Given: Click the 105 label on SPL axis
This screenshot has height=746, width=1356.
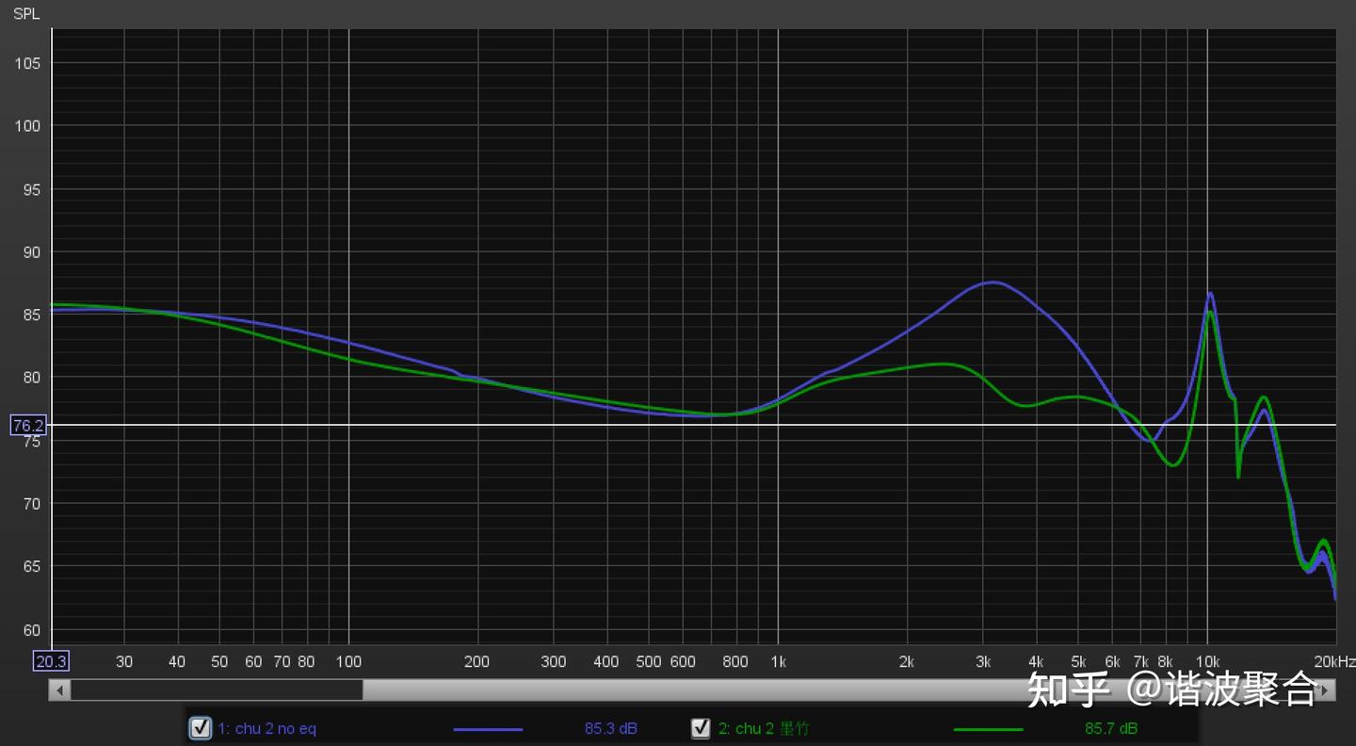Looking at the screenshot, I should point(28,63).
